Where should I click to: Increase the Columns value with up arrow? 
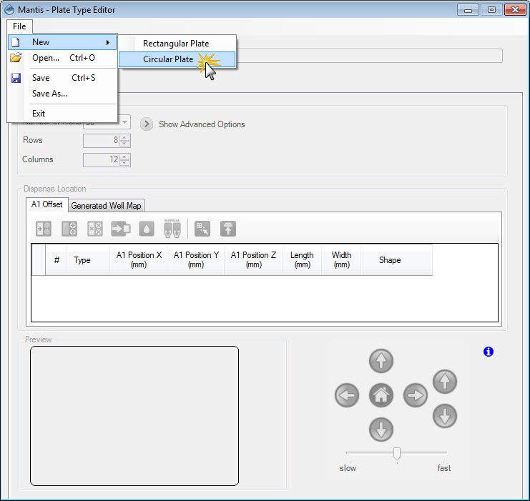click(124, 157)
